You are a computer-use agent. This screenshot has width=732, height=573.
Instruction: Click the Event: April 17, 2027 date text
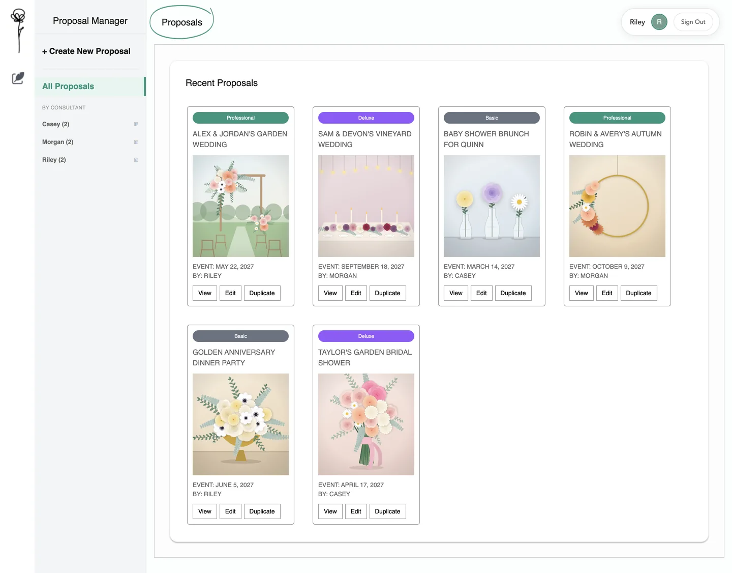(351, 485)
